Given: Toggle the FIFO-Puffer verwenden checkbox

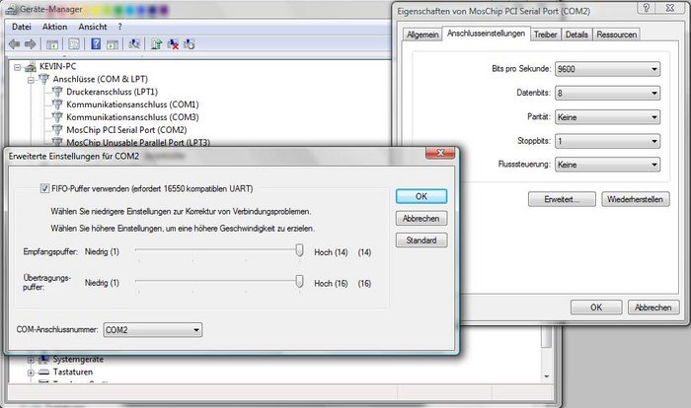Looking at the screenshot, I should click(45, 188).
